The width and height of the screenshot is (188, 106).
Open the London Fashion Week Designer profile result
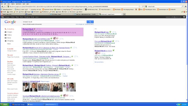pos(47,57)
